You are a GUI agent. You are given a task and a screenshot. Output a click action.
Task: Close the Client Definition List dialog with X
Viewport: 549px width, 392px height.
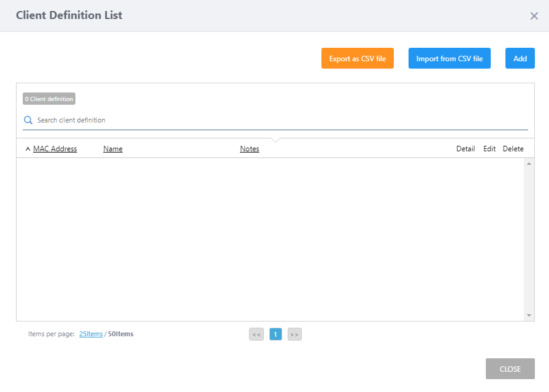click(x=534, y=16)
